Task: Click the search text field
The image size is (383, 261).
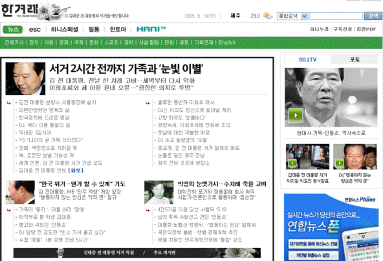Action: tap(336, 16)
